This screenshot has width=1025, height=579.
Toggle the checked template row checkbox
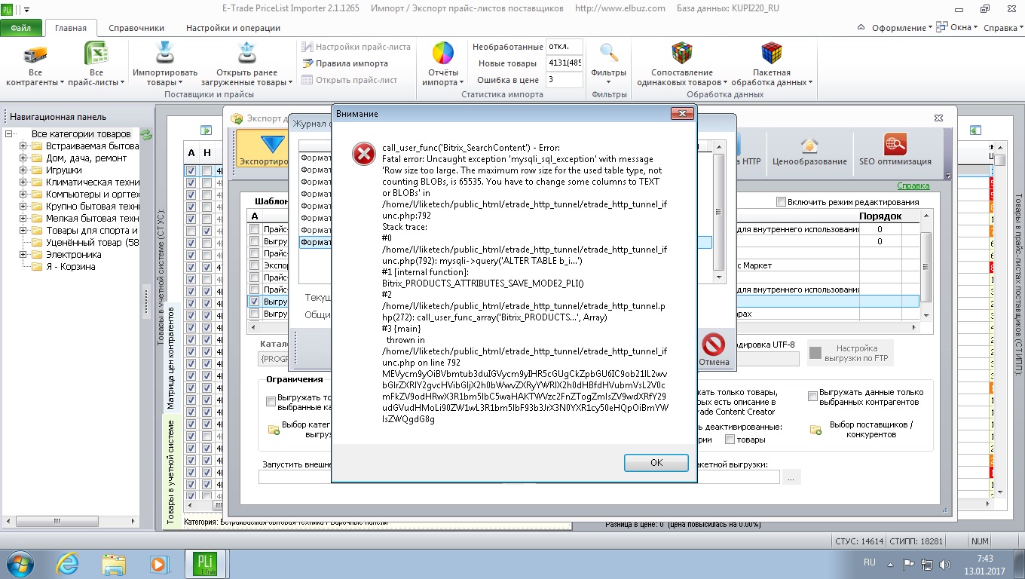255,302
